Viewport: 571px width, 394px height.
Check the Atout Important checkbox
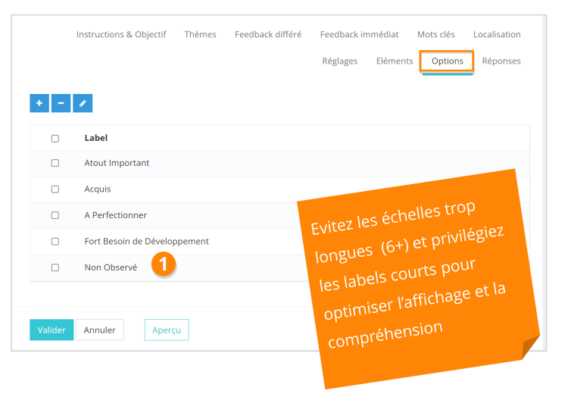pyautogui.click(x=55, y=163)
